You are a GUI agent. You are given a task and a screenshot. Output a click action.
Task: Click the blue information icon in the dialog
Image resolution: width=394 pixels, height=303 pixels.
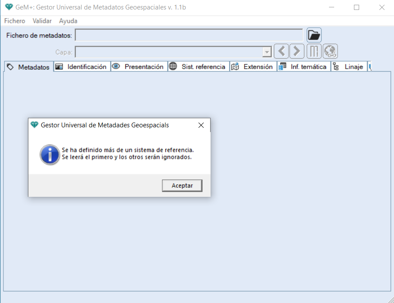pos(50,154)
